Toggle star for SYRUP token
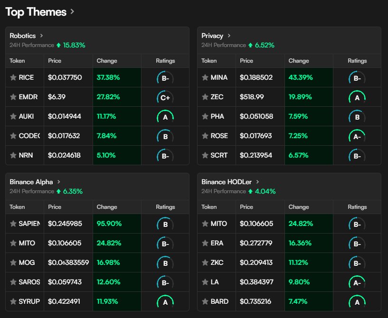The width and height of the screenshot is (388, 318). tap(13, 302)
